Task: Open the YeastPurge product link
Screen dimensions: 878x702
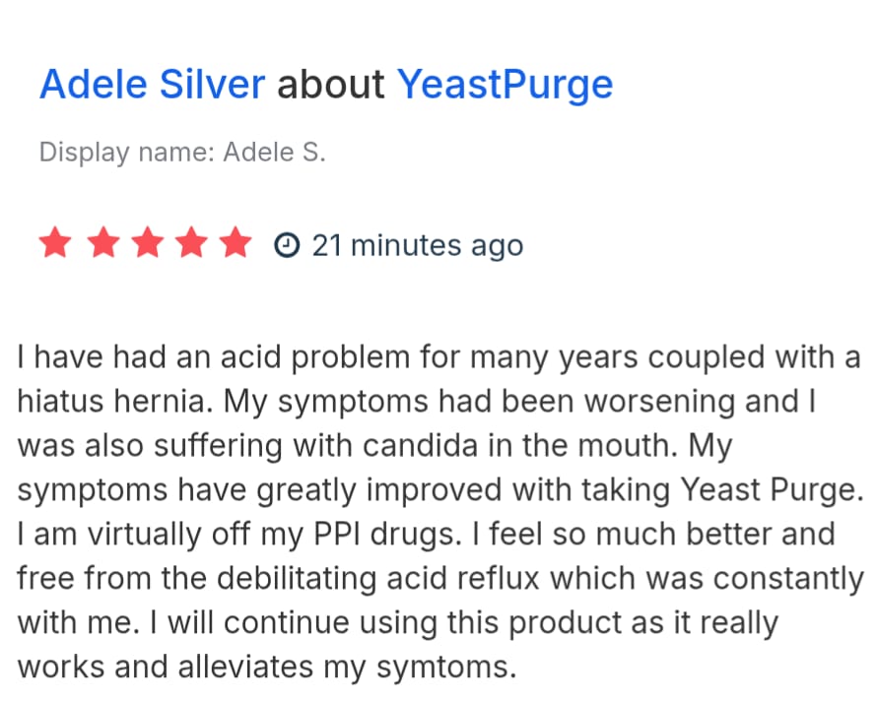Action: pos(505,85)
